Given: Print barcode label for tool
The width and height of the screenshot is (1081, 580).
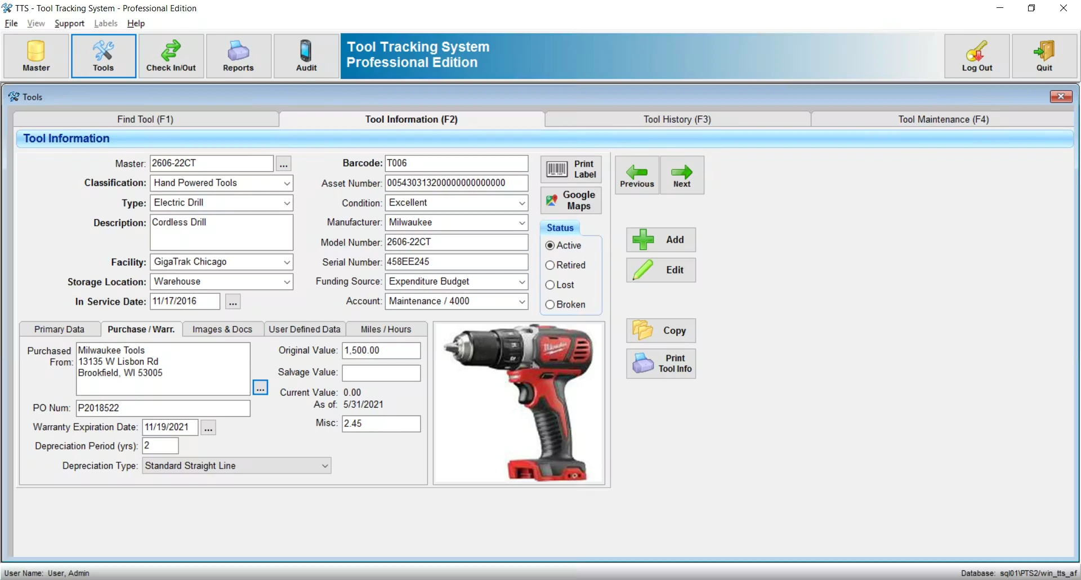Looking at the screenshot, I should [571, 169].
